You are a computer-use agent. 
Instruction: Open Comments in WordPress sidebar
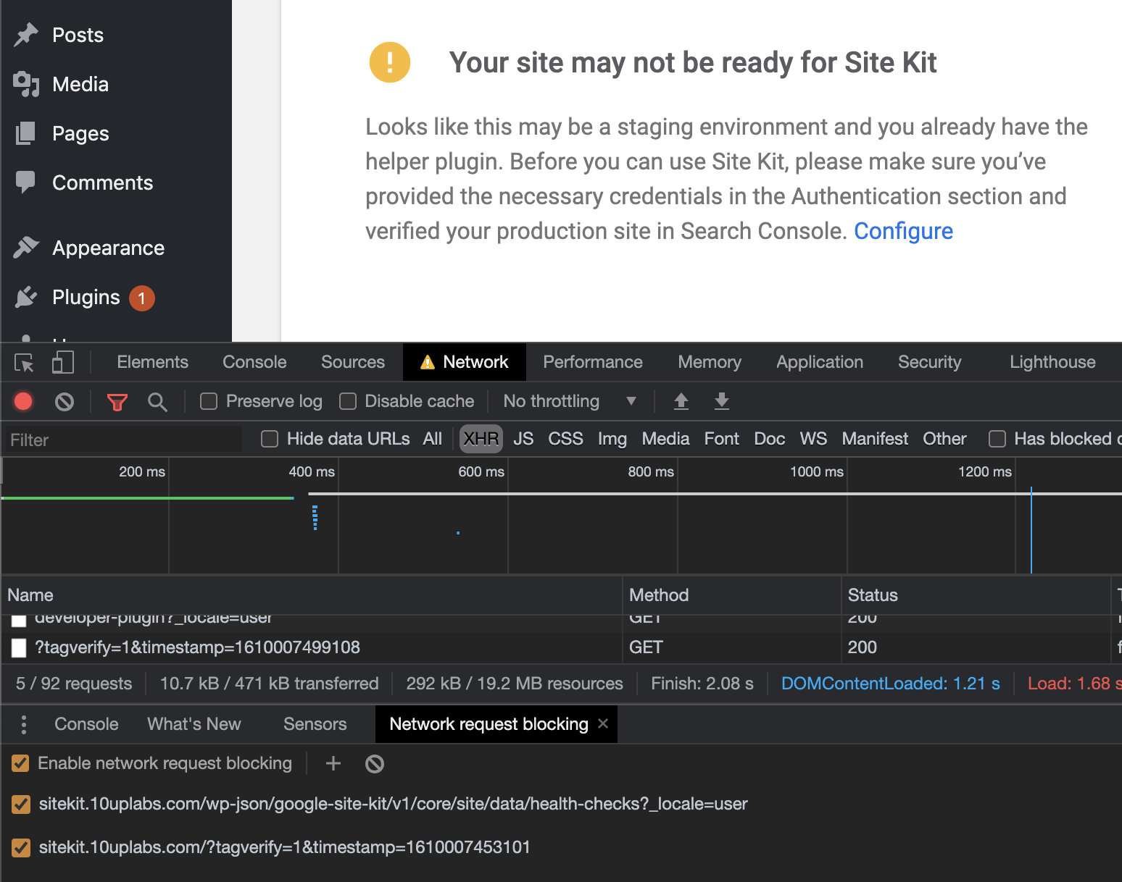click(102, 182)
